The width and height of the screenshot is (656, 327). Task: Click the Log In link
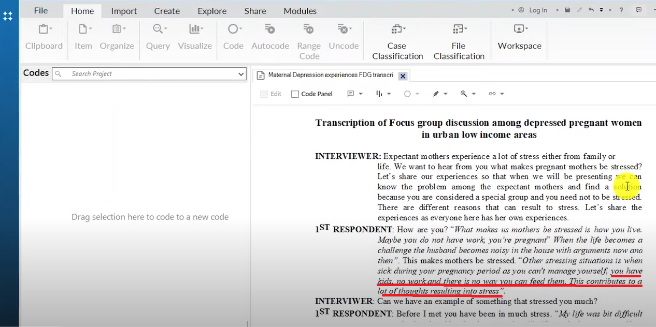click(x=538, y=10)
